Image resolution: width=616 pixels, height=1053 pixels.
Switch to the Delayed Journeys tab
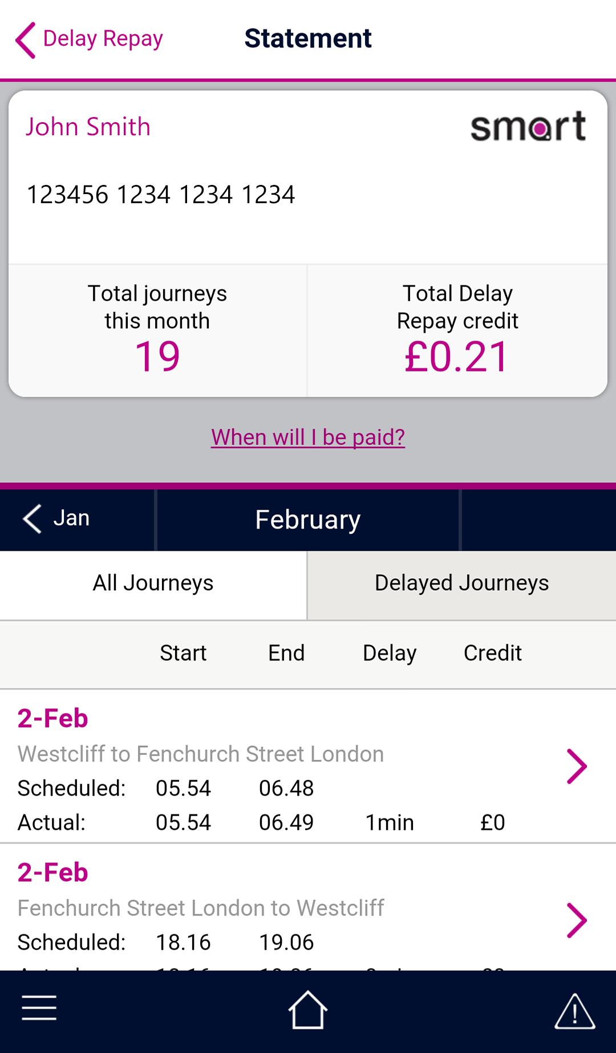click(461, 583)
